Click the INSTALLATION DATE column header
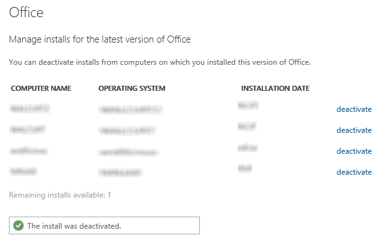 275,88
